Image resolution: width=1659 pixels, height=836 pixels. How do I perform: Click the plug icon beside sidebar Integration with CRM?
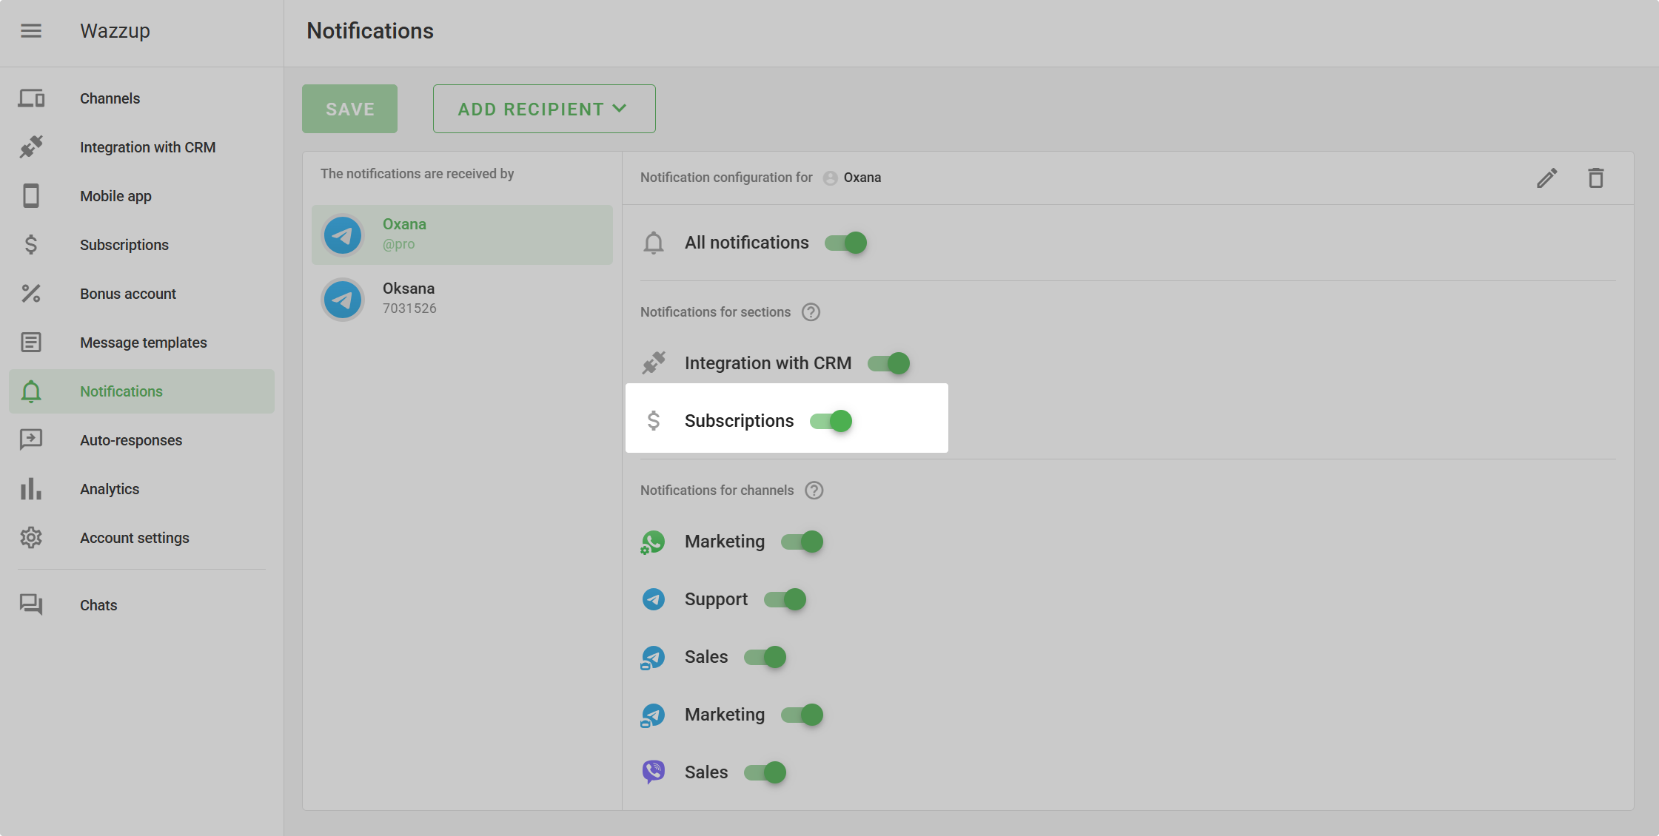[31, 147]
